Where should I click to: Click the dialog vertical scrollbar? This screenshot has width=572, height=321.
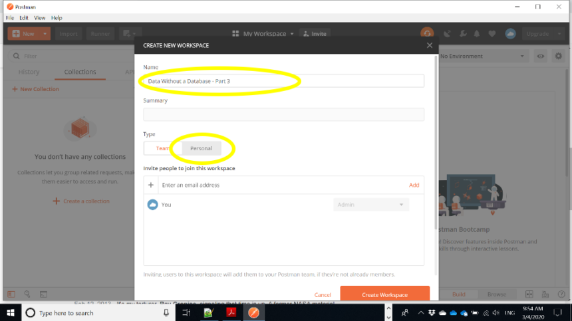[x=436, y=142]
